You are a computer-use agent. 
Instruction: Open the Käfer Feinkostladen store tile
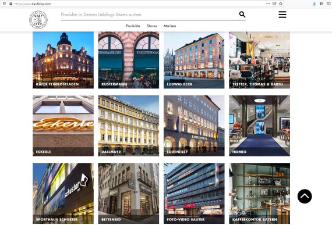tap(63, 60)
